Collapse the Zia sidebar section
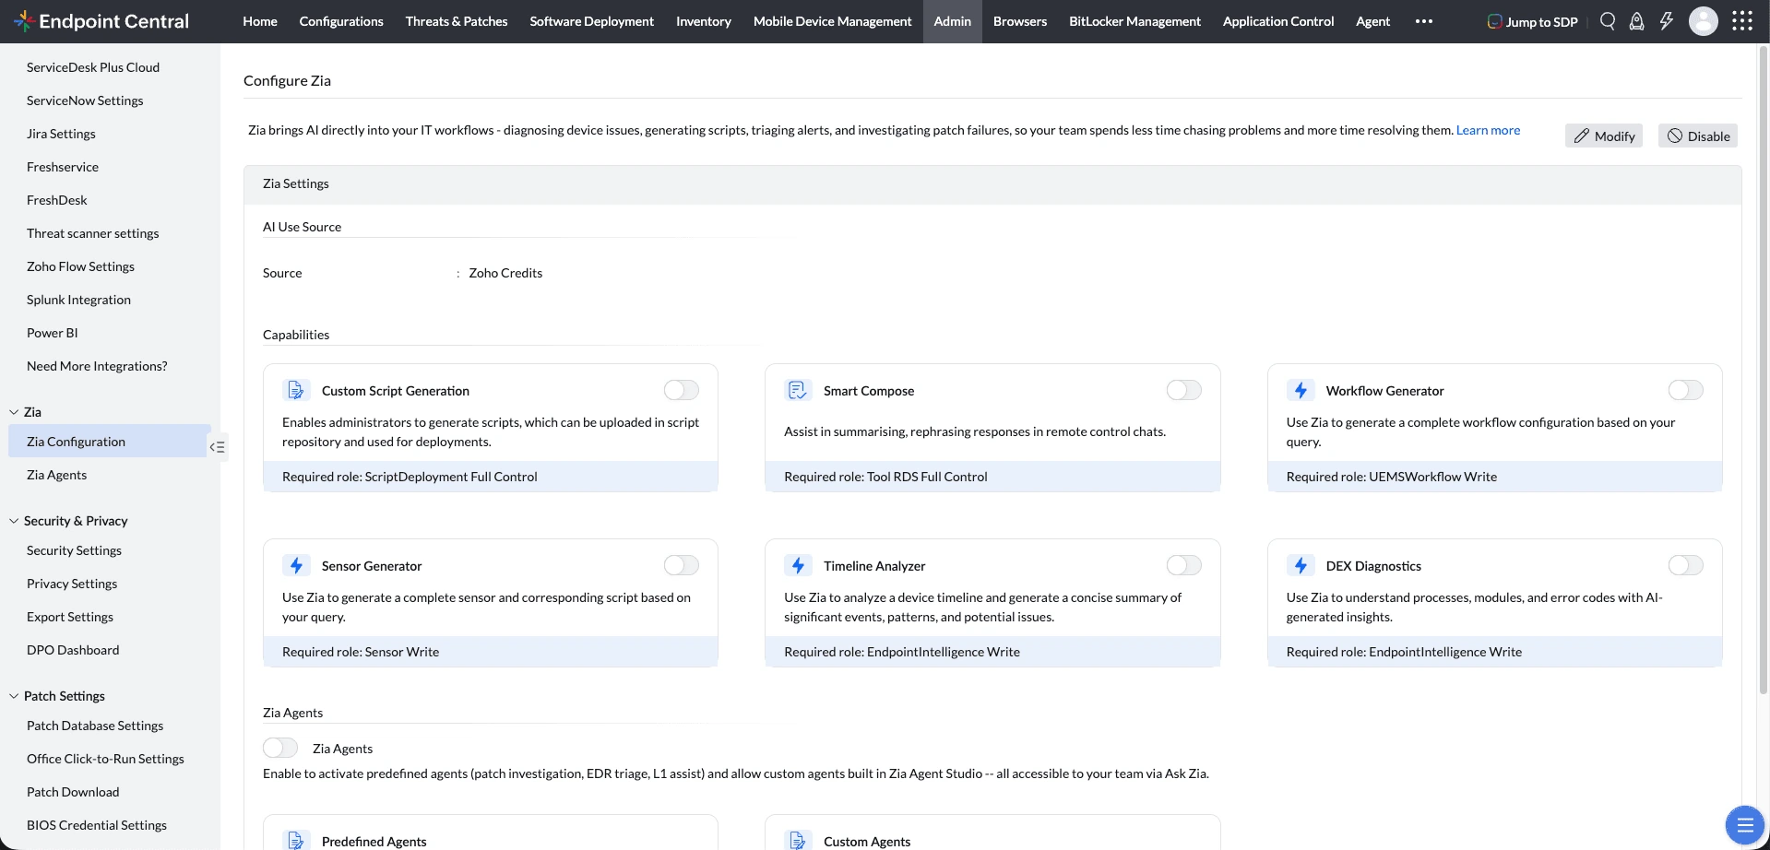 click(14, 412)
